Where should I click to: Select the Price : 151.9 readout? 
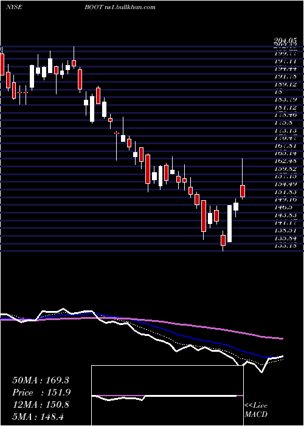41,393
